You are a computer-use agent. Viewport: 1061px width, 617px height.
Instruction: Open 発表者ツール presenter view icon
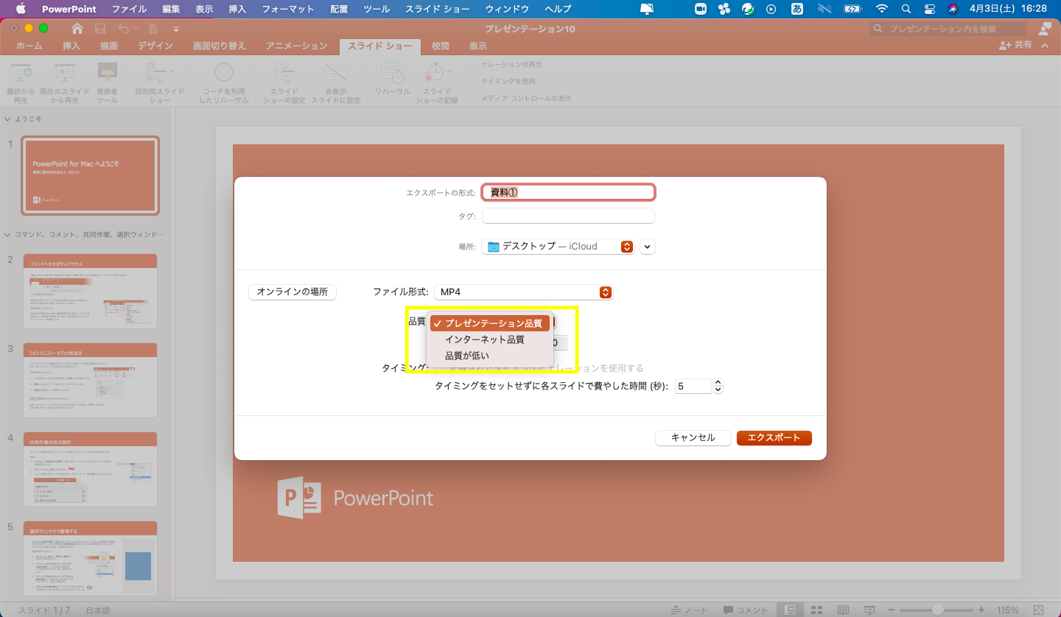[108, 72]
